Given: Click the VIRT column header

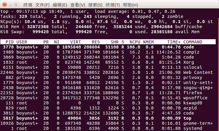Looking at the screenshot, I should click(75, 42).
